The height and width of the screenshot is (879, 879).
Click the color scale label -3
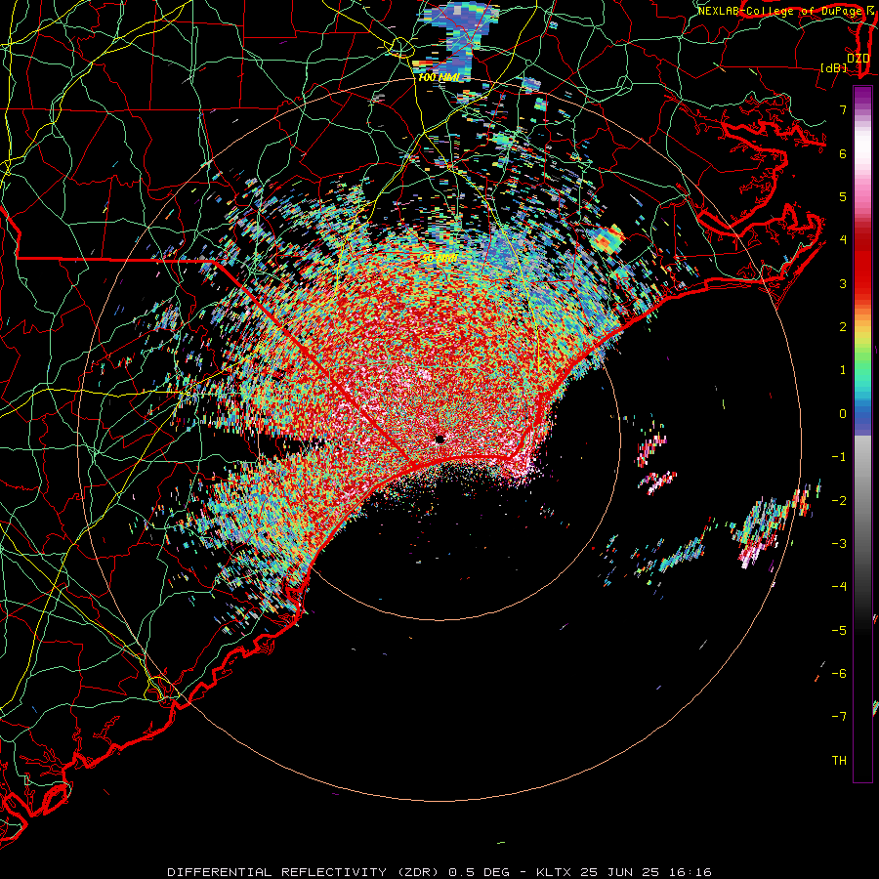point(839,543)
